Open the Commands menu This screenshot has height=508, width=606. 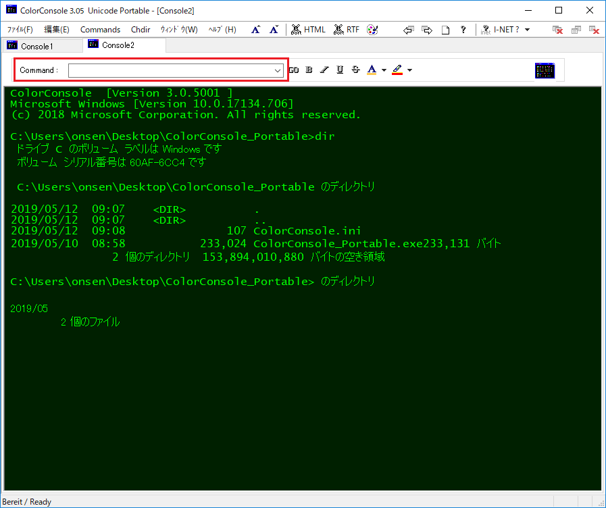click(100, 30)
